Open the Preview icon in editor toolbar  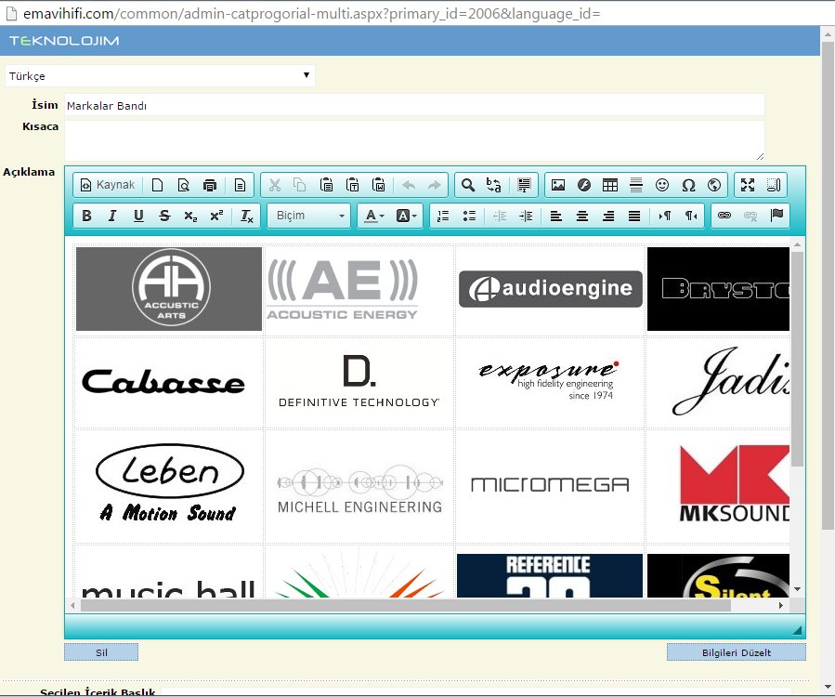pyautogui.click(x=183, y=185)
